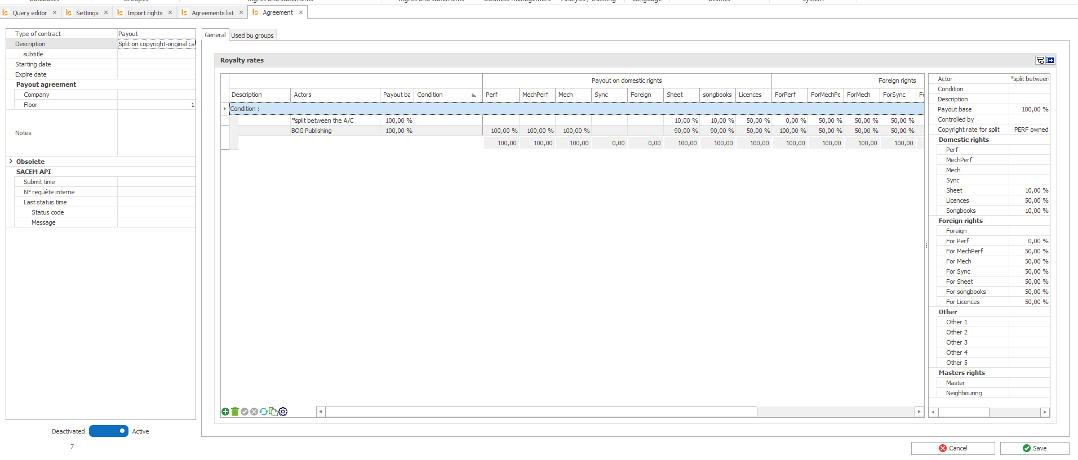1078x460 pixels.
Task: Click the green trash delete icon
Action: (x=235, y=412)
